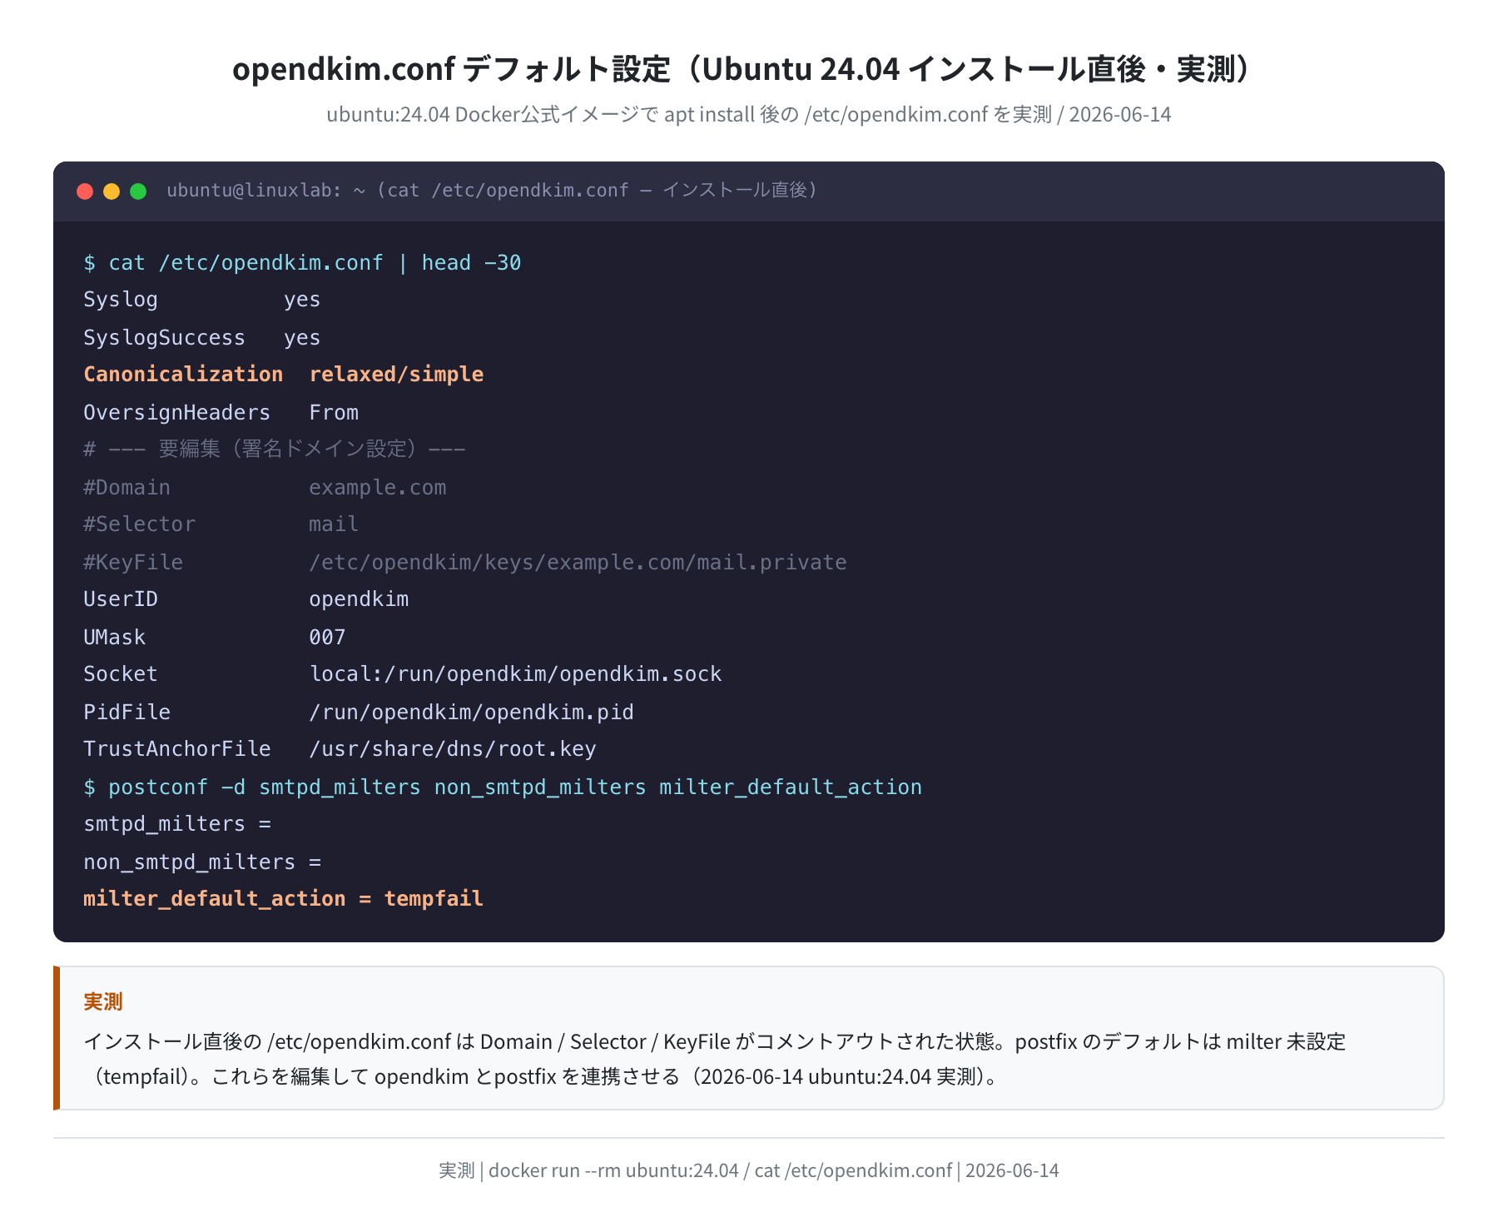Click the selector value 'mail'

[x=334, y=524]
